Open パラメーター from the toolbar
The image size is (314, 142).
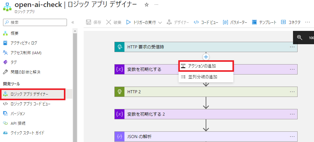tap(235, 22)
